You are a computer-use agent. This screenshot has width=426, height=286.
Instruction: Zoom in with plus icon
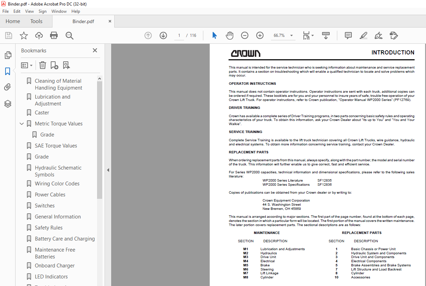(260, 35)
